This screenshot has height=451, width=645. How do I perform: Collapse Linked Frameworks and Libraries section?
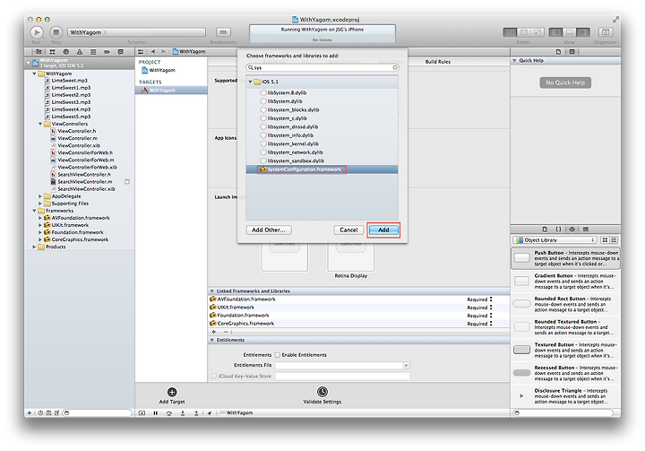212,291
